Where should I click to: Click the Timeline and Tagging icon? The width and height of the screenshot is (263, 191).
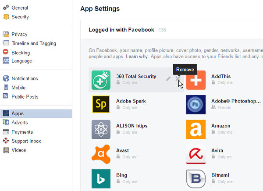pos(6,43)
